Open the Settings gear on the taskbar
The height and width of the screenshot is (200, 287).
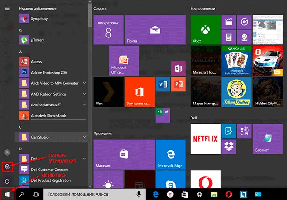pos(199,194)
